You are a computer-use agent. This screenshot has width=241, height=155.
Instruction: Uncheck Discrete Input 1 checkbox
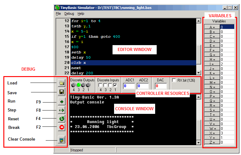[x=115, y=85]
